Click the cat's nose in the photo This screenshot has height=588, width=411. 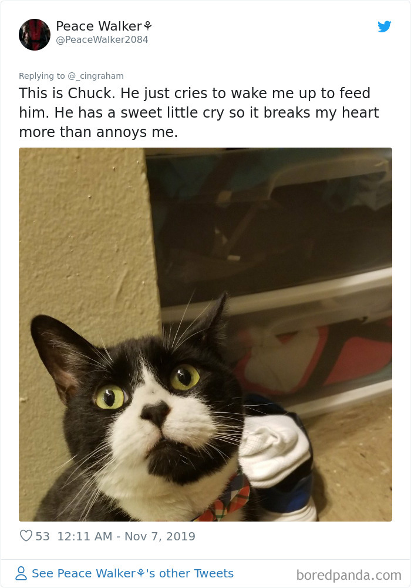[155, 413]
